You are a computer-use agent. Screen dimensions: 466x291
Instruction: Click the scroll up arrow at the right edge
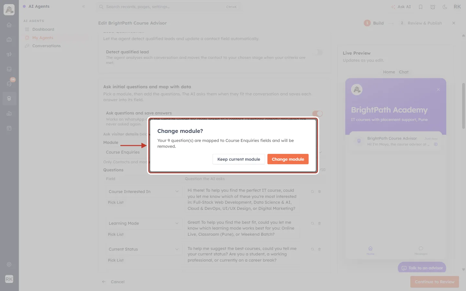pyautogui.click(x=463, y=36)
